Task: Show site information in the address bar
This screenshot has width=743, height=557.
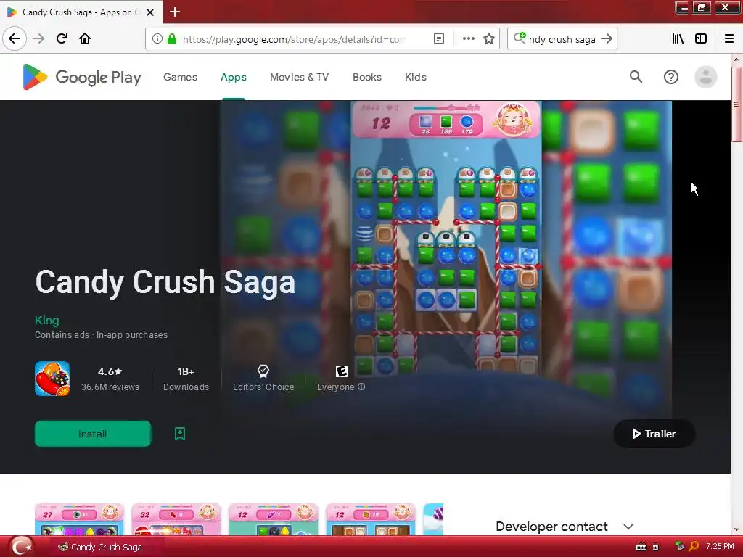Action: point(157,39)
